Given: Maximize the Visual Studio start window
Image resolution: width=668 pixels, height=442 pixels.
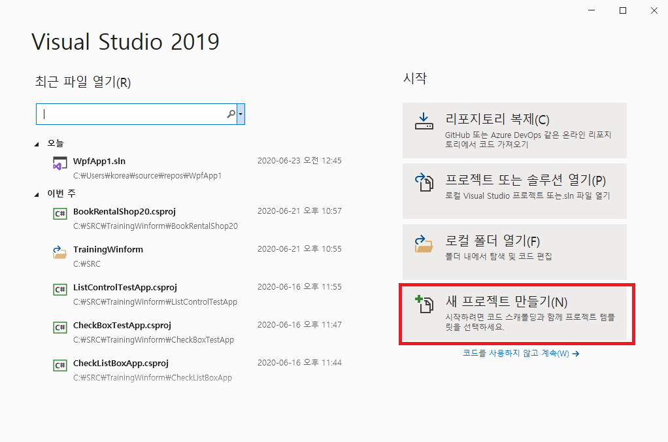Looking at the screenshot, I should (x=623, y=10).
